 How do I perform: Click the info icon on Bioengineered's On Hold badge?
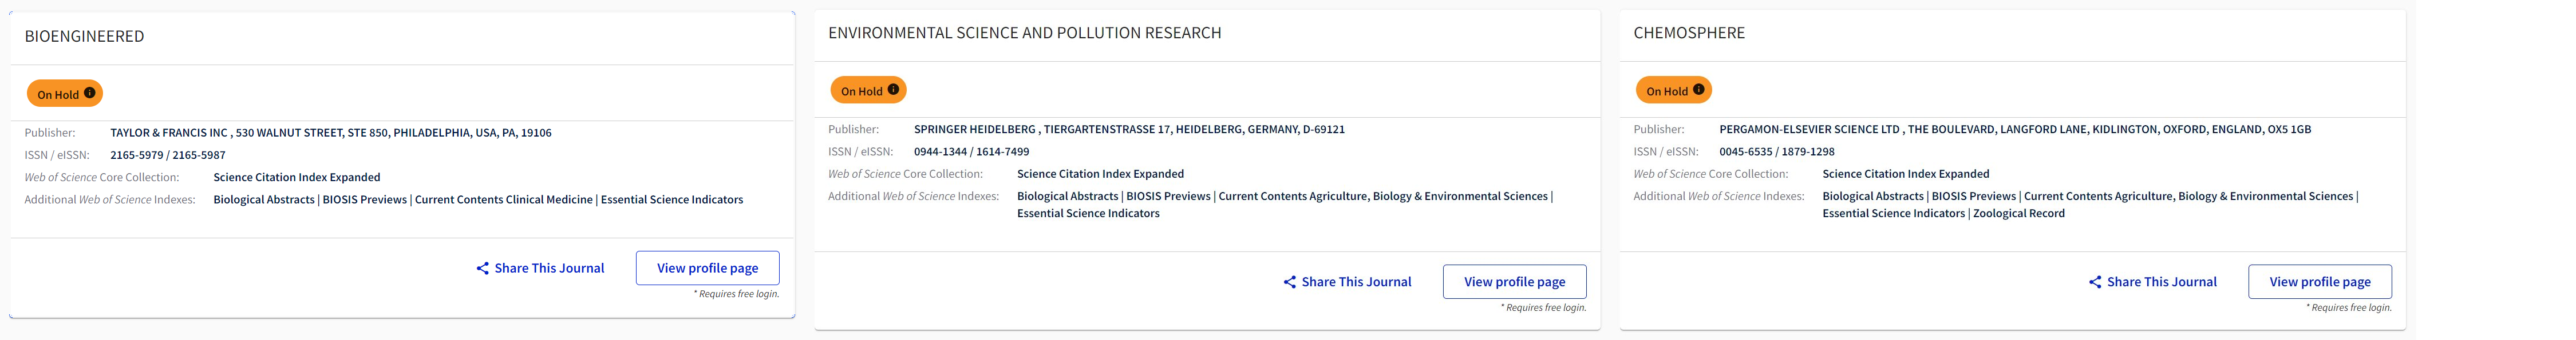click(90, 94)
